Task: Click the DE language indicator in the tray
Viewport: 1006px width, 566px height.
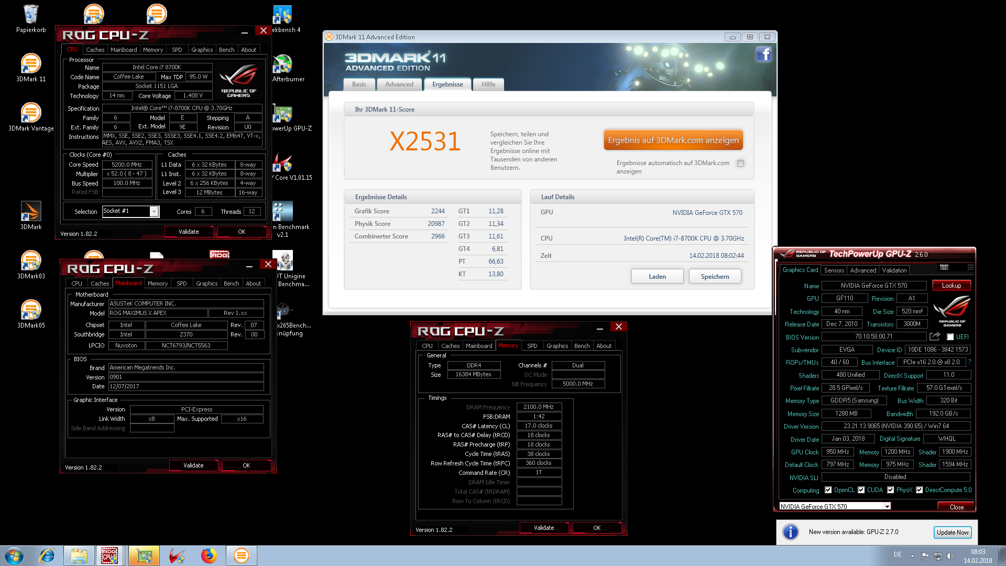Action: point(898,554)
